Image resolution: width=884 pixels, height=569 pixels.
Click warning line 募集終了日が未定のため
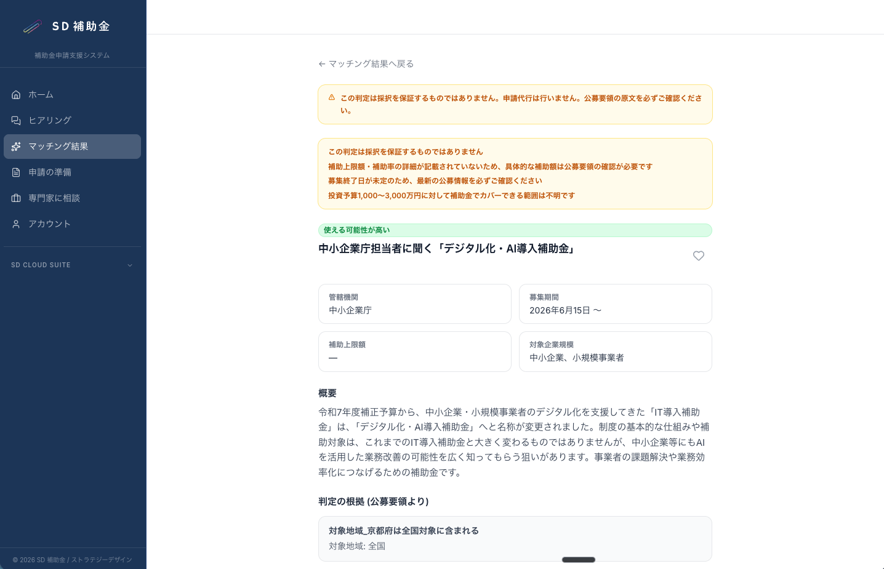tap(435, 181)
